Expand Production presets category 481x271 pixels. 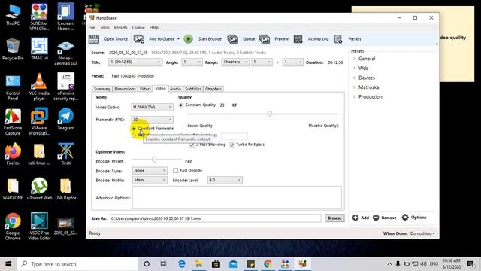(x=354, y=97)
